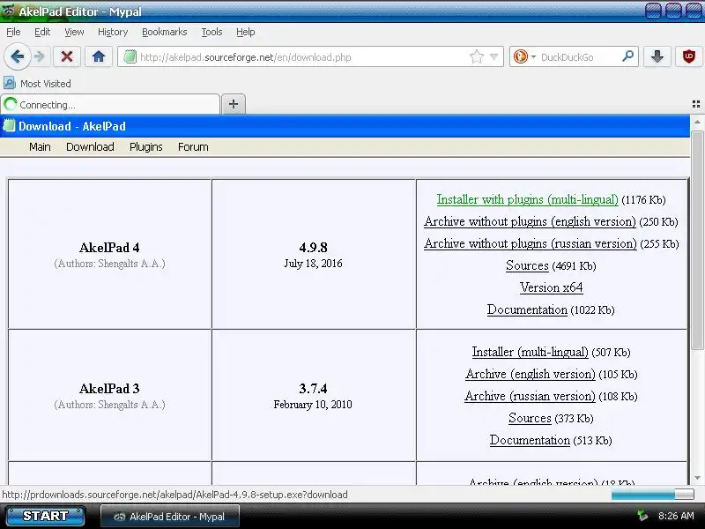Click the July 18, 2016 date text
The width and height of the screenshot is (705, 529).
point(313,264)
